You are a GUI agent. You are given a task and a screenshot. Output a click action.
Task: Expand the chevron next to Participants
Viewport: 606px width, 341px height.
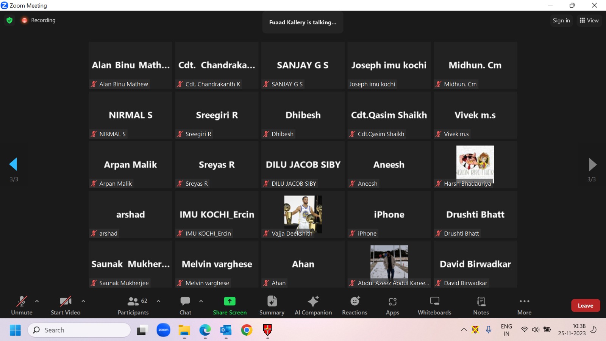(158, 301)
